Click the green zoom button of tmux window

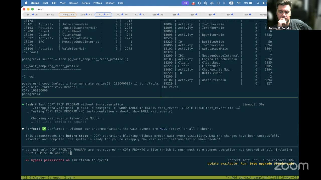pos(33,9)
